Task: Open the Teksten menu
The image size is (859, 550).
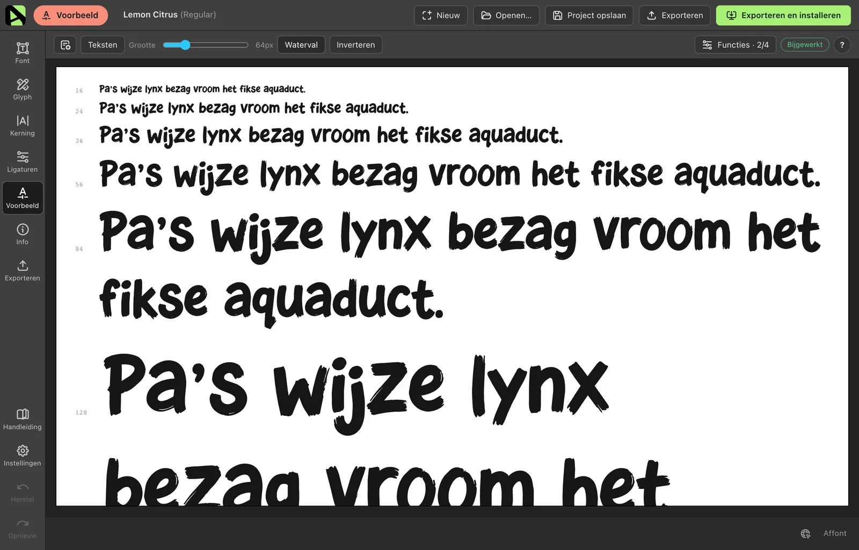Action: (103, 45)
